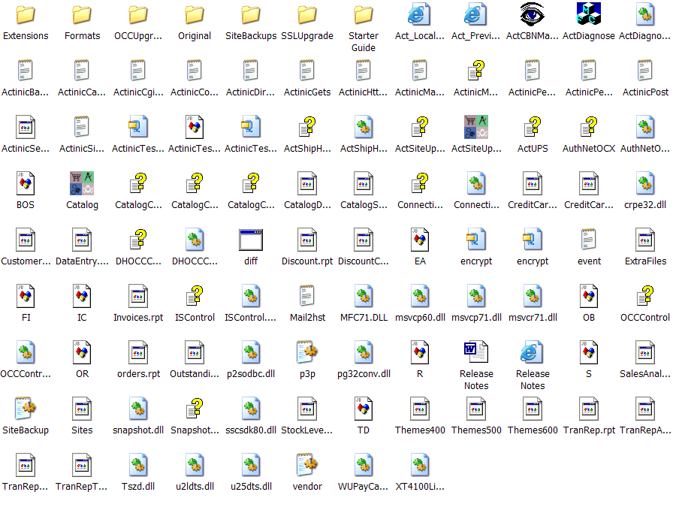Select the Starter Guide folder

pyautogui.click(x=364, y=15)
